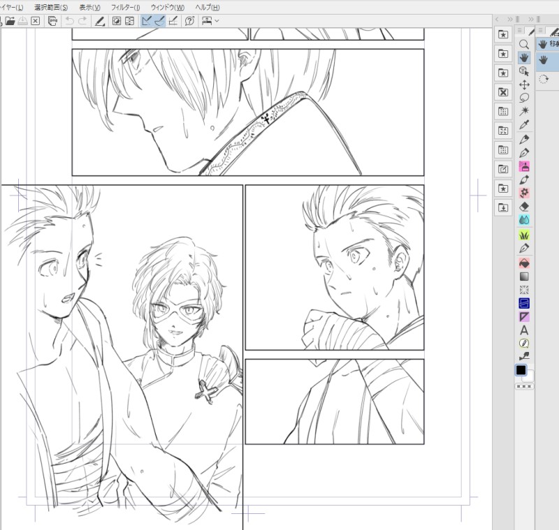Toggle Snap to Special Ruler in toolbar

[x=159, y=21]
